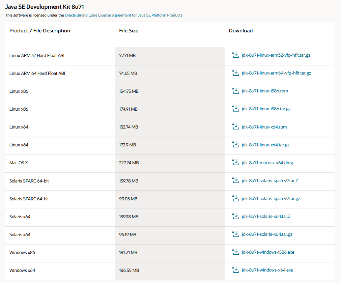
Task: Click download icon for jdk-8u71-linux-arm64-vfp-hflt.tar.gz
Action: 235,73
